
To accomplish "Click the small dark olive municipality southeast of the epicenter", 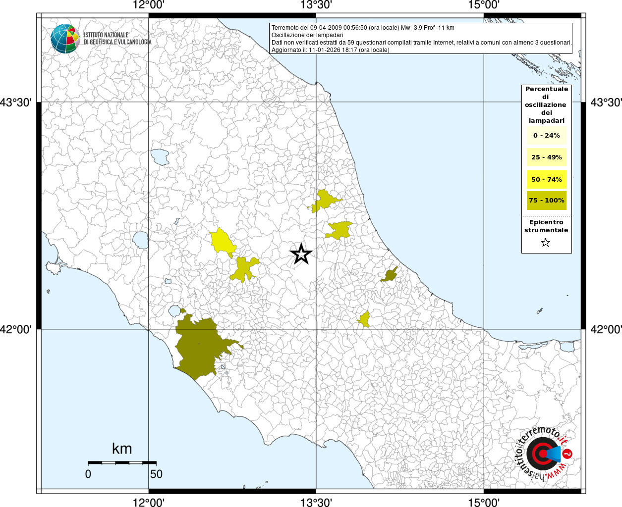I will (390, 275).
